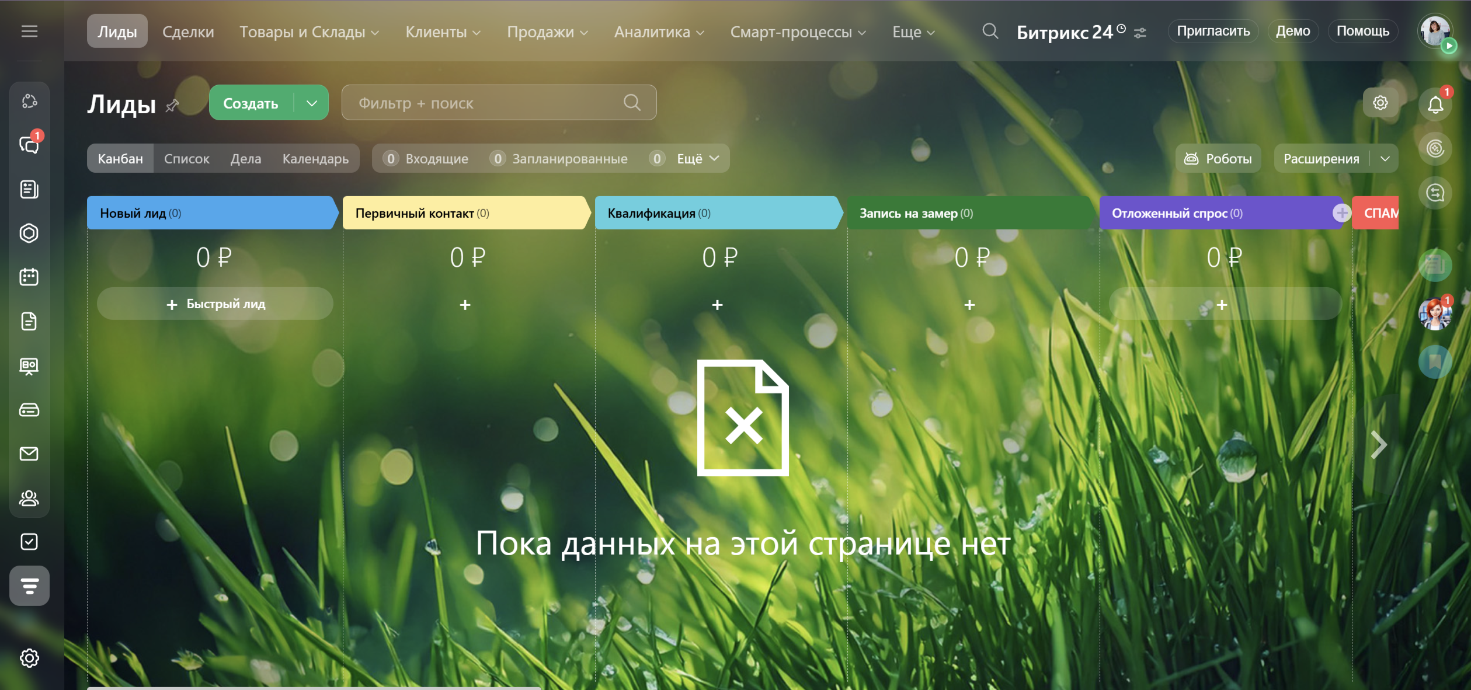Click the Роботы button
This screenshot has height=690, width=1471.
1218,159
